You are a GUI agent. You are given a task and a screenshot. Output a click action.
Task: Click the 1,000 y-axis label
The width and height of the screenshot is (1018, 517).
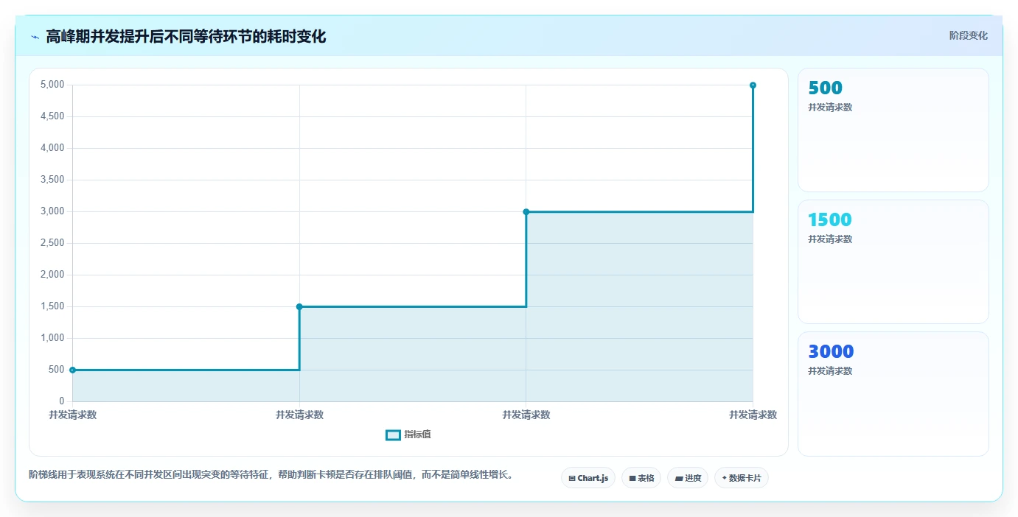[52, 338]
